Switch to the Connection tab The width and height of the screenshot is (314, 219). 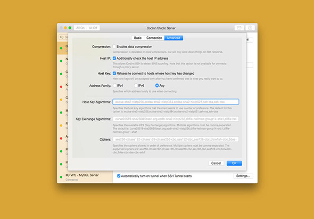[x=154, y=38]
